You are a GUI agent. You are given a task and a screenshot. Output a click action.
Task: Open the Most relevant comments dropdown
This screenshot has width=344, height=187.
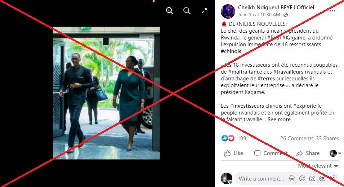pyautogui.click(x=318, y=166)
